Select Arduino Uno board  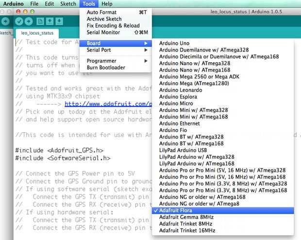(223, 43)
